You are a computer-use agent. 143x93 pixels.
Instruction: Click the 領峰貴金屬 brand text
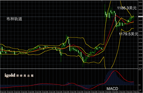[x=25, y=76]
